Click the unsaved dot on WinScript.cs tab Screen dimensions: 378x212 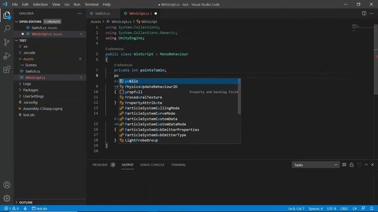pyautogui.click(x=156, y=14)
